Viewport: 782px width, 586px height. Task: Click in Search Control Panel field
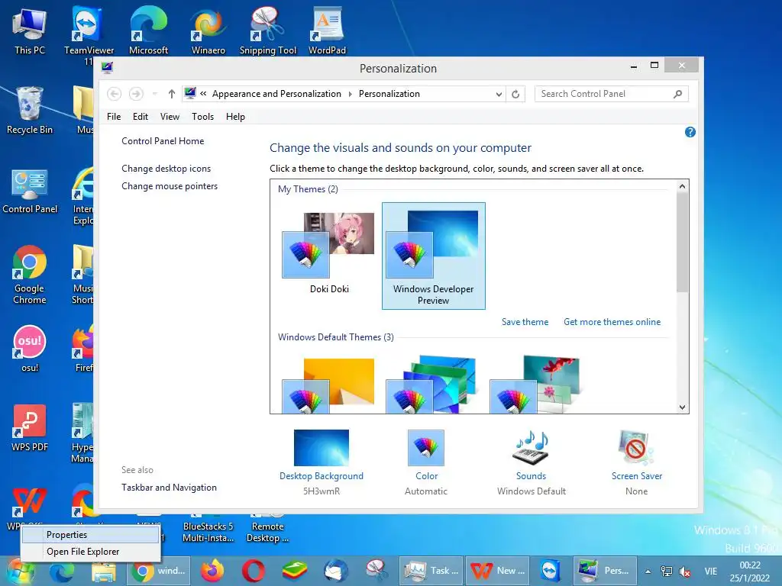612,94
